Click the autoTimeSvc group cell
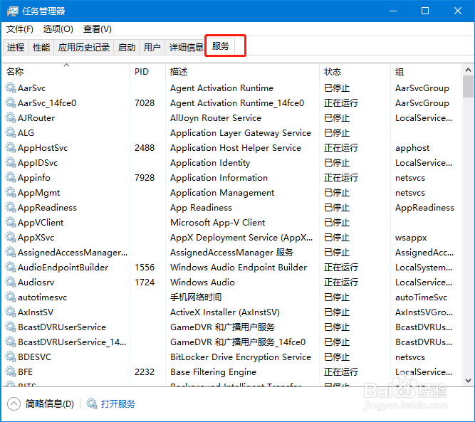 pyautogui.click(x=421, y=297)
